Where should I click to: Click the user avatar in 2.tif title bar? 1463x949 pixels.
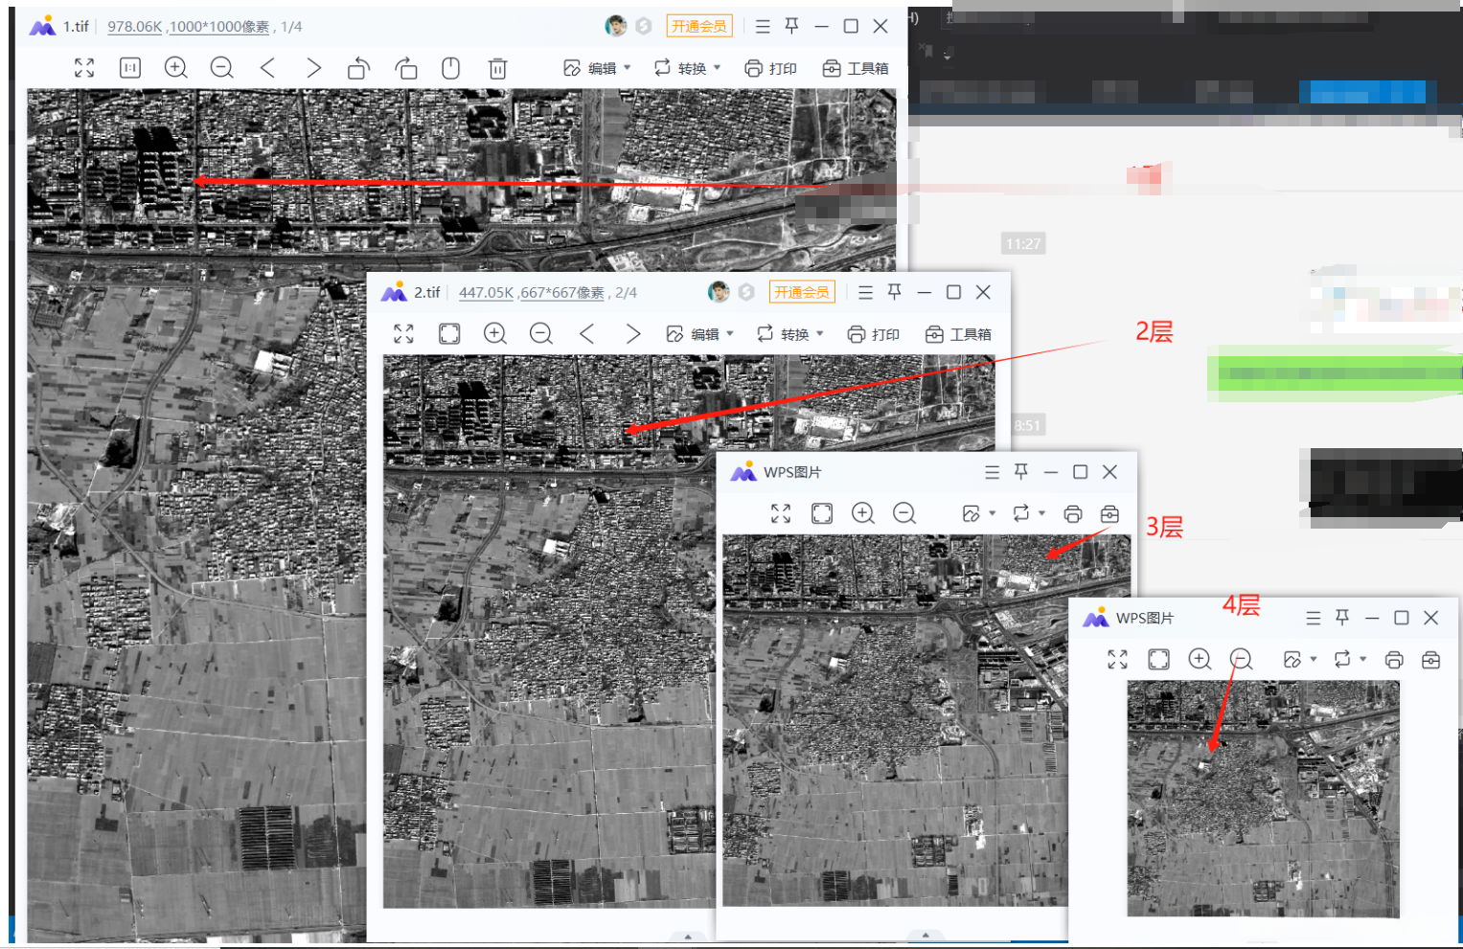point(719,292)
